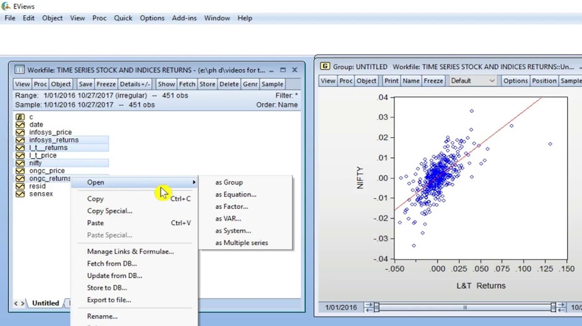This screenshot has width=582, height=326.
Task: Click the left handle of the sample slider
Action: tap(376, 307)
